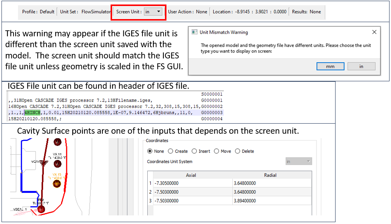This screenshot has width=391, height=224.
Task: Pick the Delete coordinates radio option
Action: coord(237,151)
